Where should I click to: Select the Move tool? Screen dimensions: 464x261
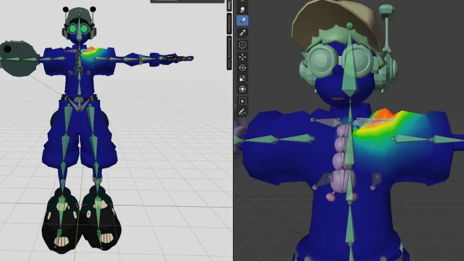pos(242,57)
